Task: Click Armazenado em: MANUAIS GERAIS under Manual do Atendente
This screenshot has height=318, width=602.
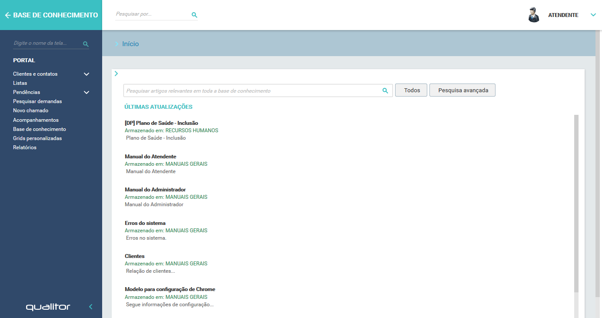Action: pos(166,164)
